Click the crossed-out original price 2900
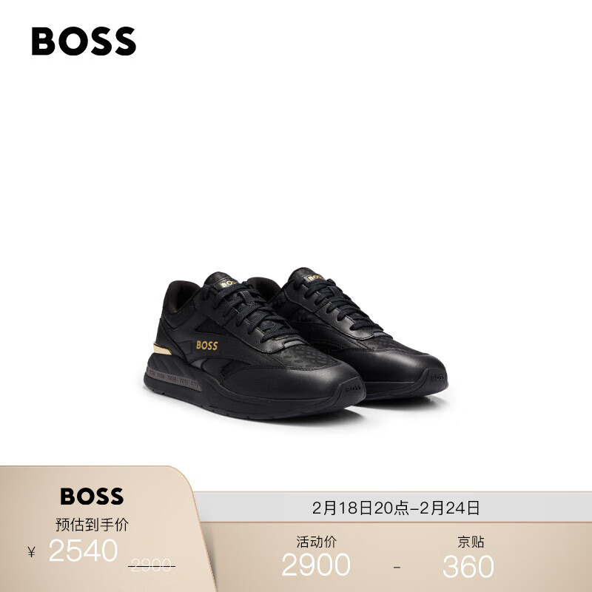This screenshot has width=592, height=592. [x=152, y=565]
